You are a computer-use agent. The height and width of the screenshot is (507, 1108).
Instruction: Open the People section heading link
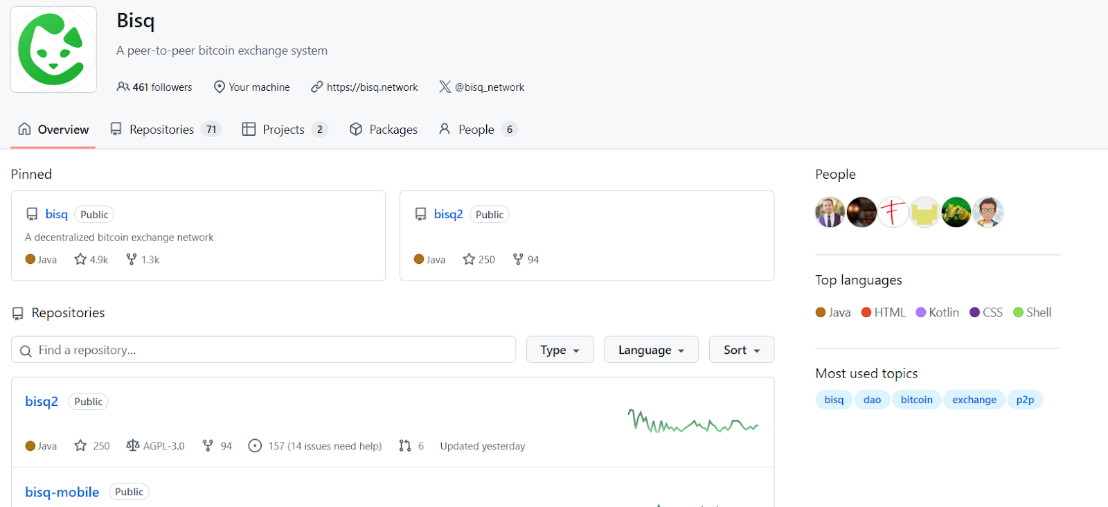pyautogui.click(x=835, y=175)
